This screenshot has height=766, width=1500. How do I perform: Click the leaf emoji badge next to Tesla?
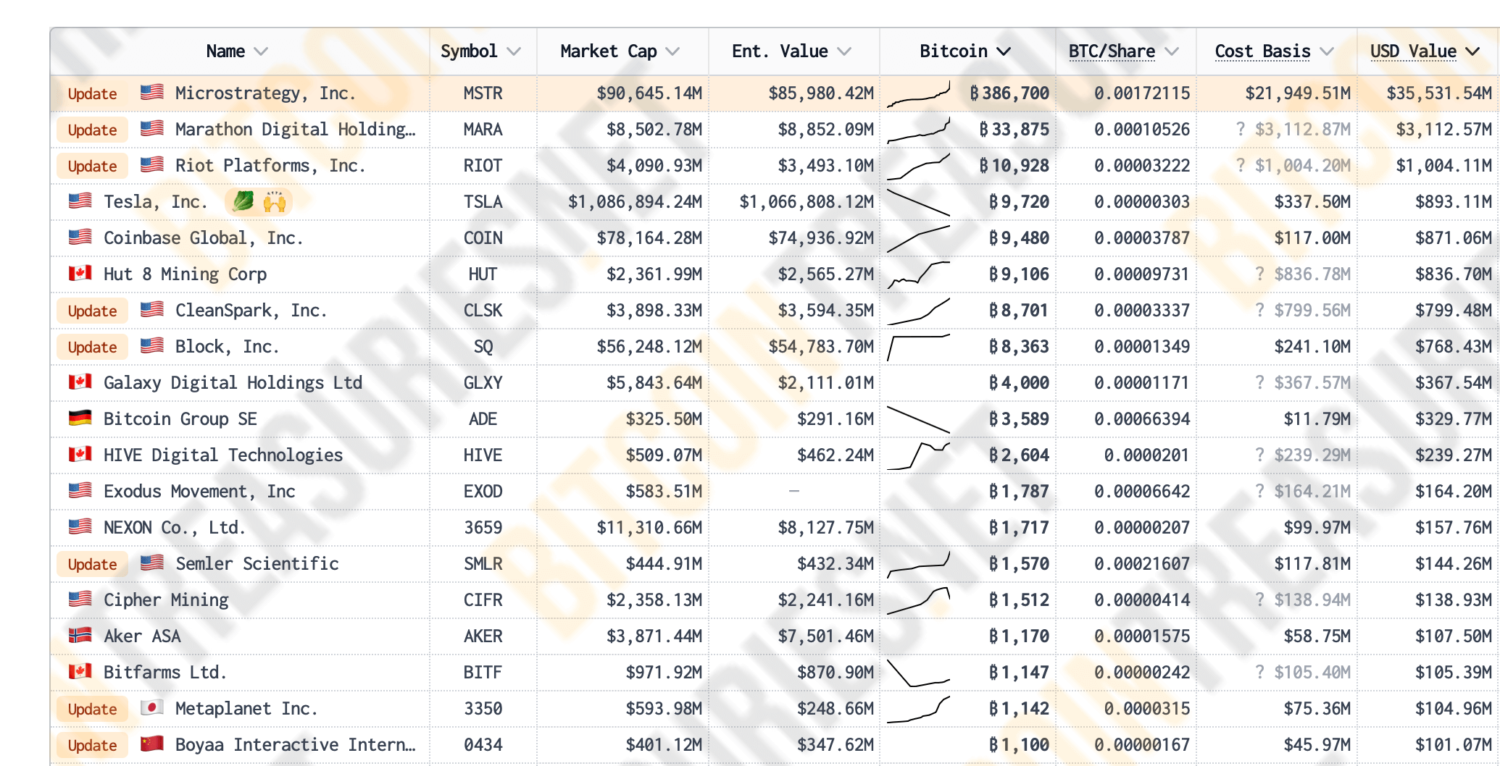(243, 201)
